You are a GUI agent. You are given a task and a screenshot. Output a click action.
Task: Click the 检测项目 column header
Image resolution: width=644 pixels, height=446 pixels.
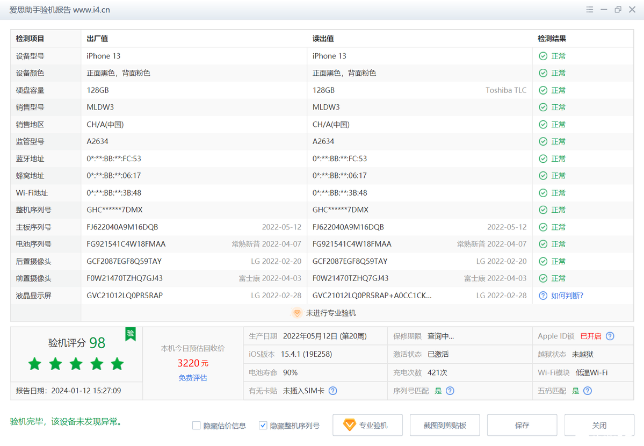(x=30, y=39)
